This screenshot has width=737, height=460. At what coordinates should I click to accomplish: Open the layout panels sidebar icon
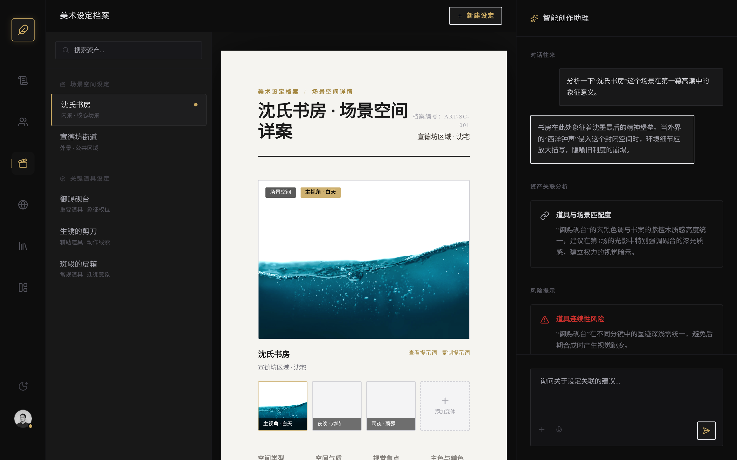pyautogui.click(x=23, y=287)
